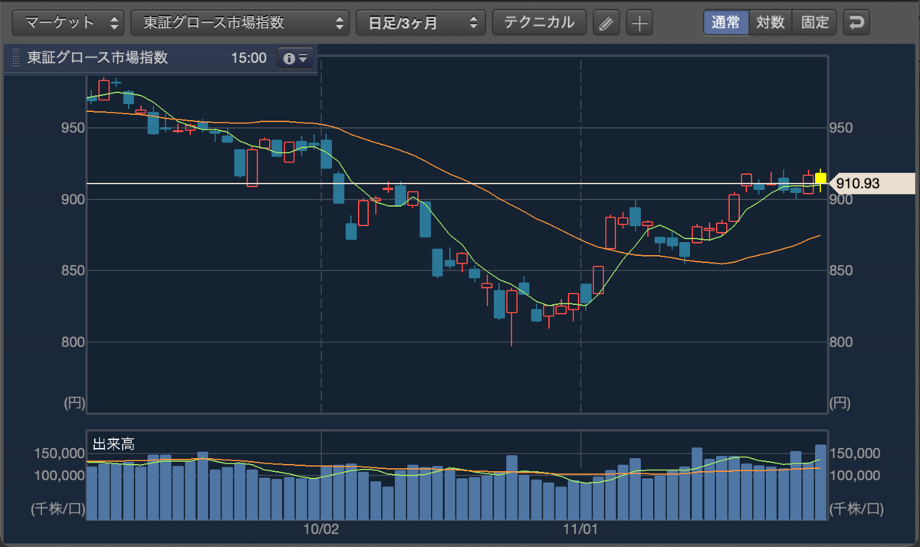Click the (千株/口) unit label on left
This screenshot has width=920, height=547.
click(x=58, y=508)
